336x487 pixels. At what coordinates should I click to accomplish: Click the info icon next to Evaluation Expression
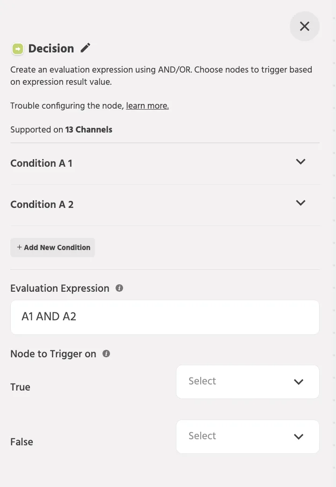click(119, 288)
